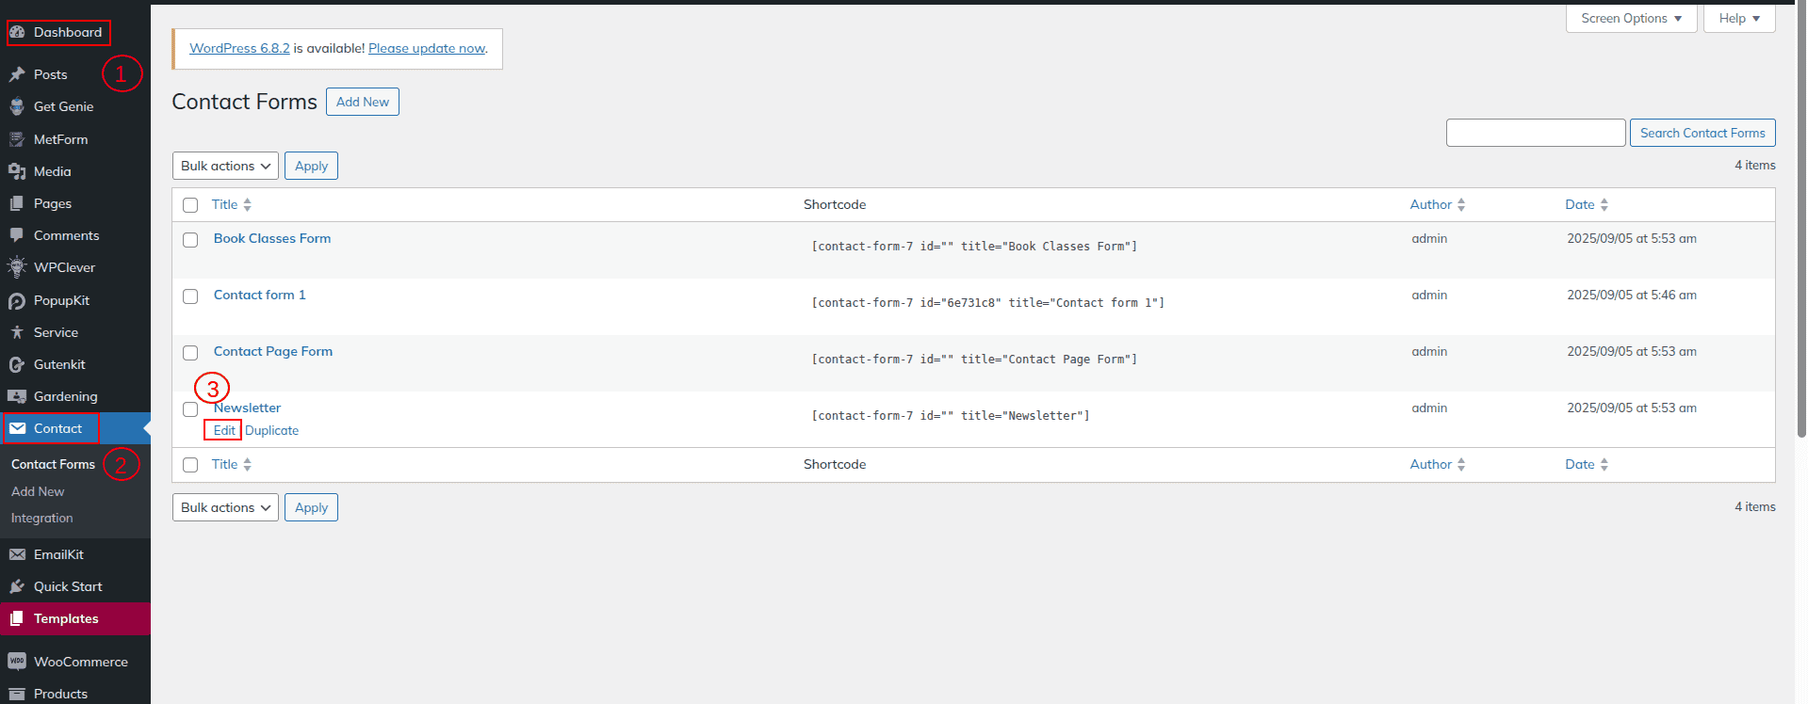This screenshot has width=1808, height=704.
Task: Click the WPClever lightbulb icon
Action: pos(17,267)
